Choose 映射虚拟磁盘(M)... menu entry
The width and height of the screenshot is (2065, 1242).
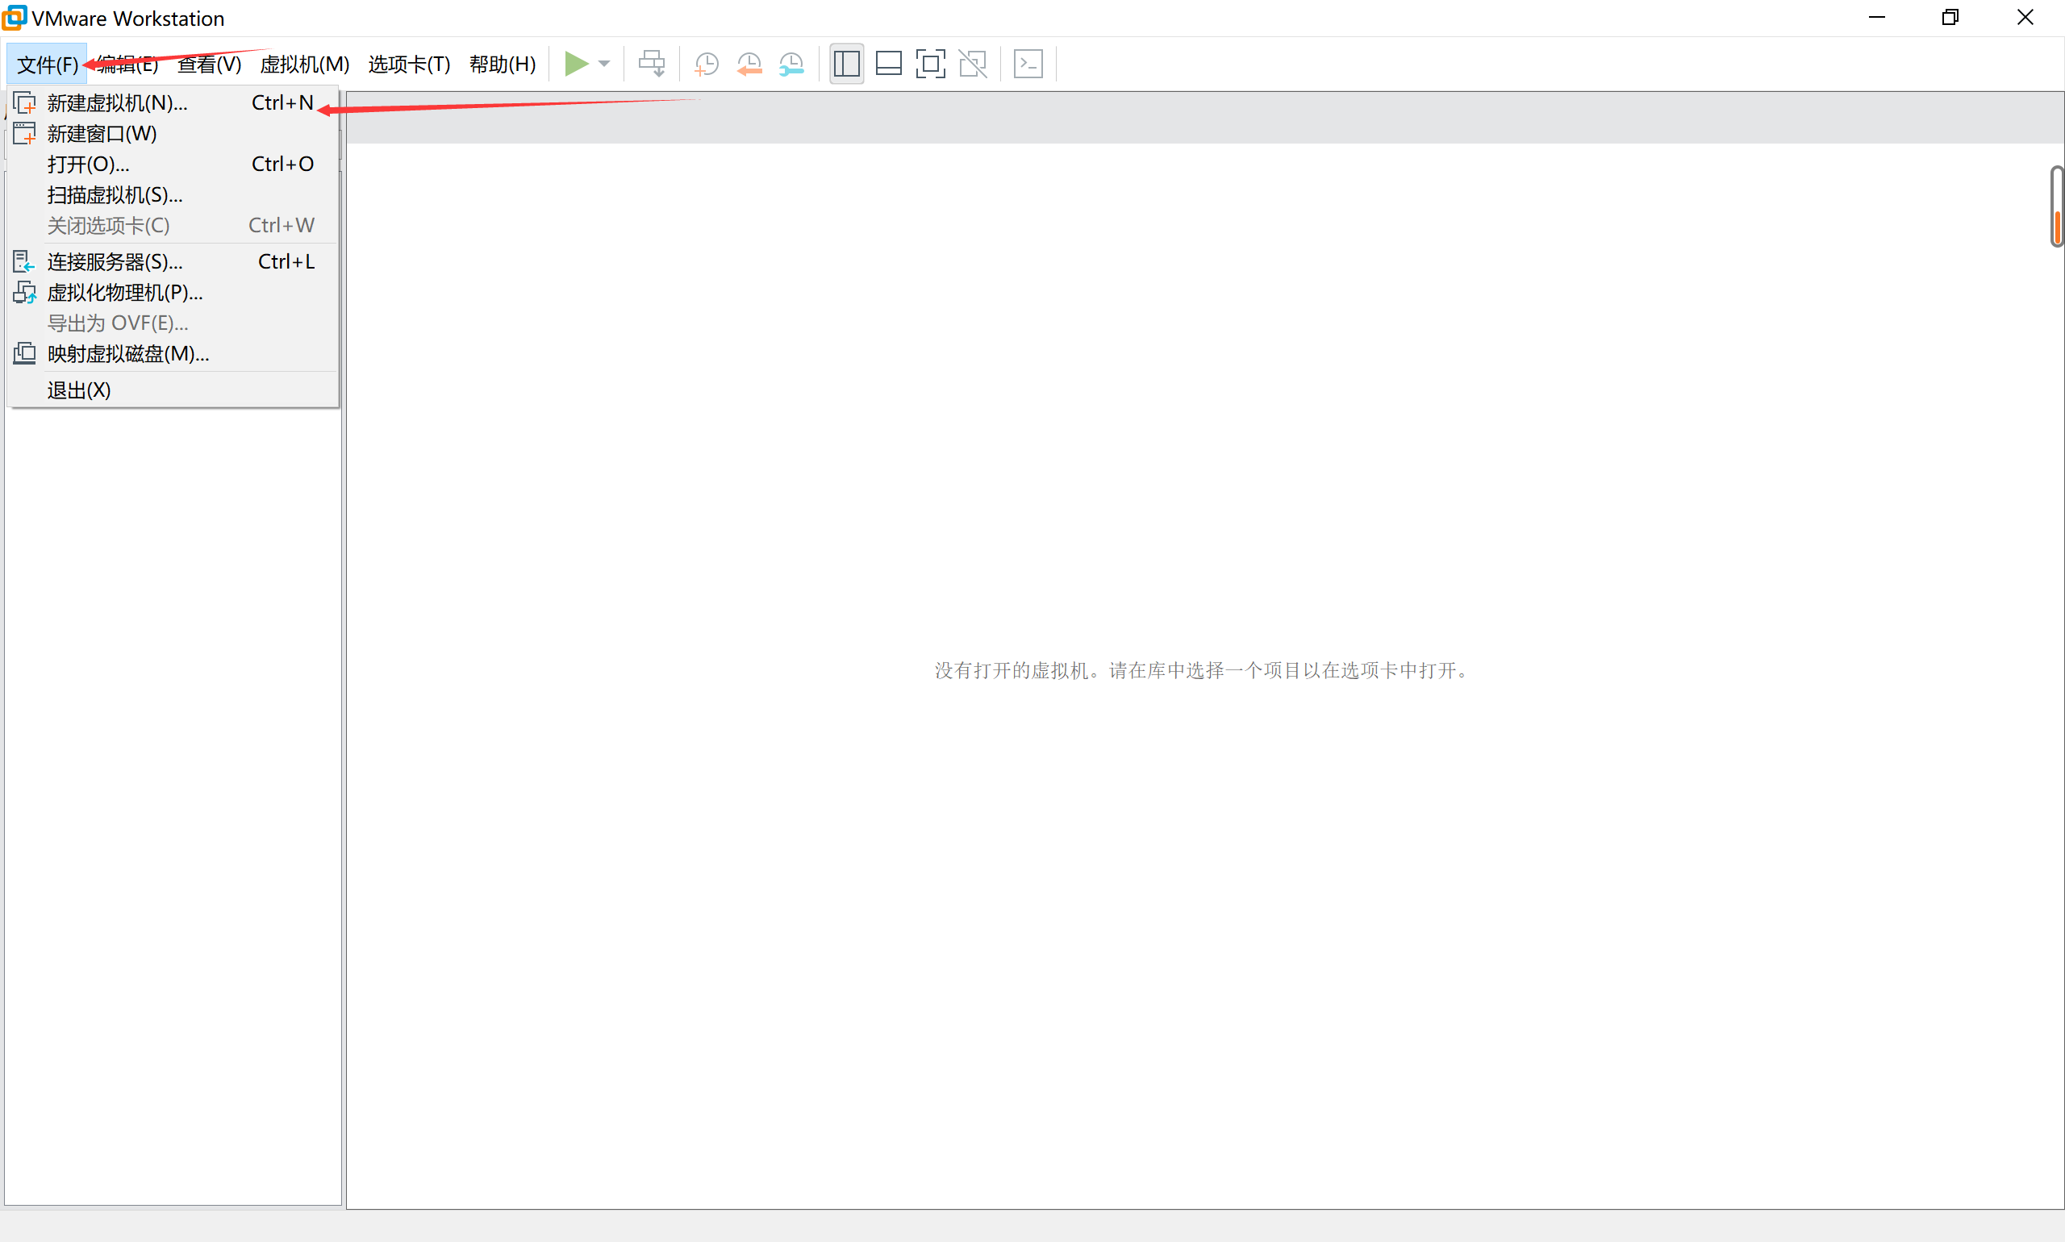pos(173,354)
